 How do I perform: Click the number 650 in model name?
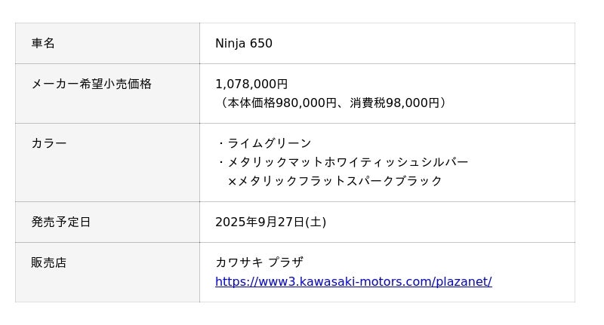click(x=261, y=44)
